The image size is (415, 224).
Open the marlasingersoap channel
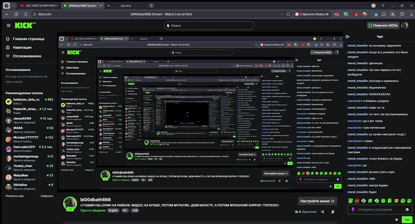(x=29, y=158)
